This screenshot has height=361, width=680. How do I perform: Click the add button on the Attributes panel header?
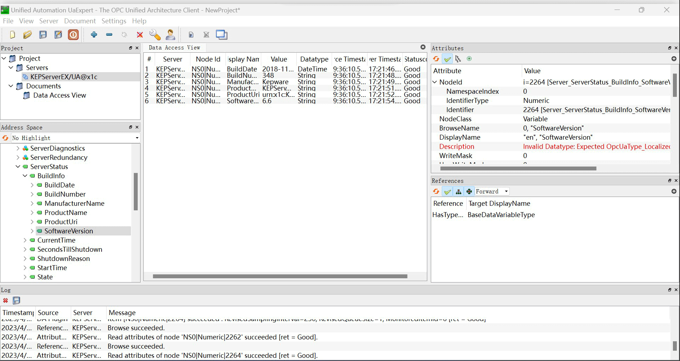click(674, 59)
